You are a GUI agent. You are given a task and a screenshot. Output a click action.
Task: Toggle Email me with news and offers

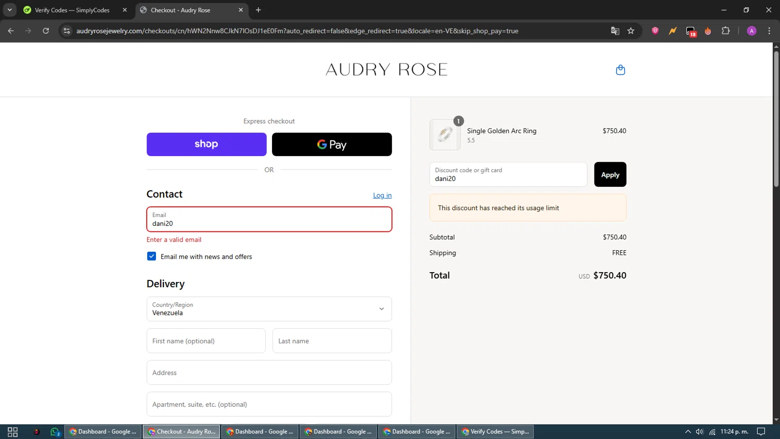coord(151,256)
